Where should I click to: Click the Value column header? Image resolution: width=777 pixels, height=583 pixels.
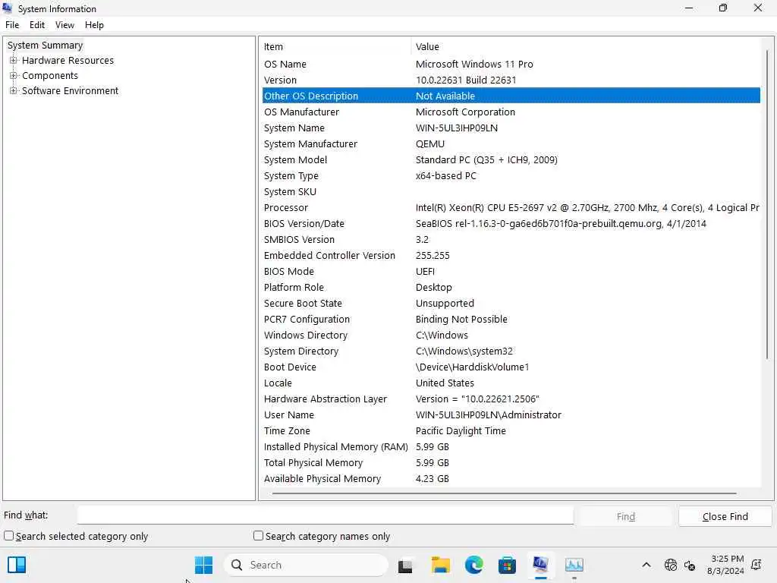tap(587, 46)
